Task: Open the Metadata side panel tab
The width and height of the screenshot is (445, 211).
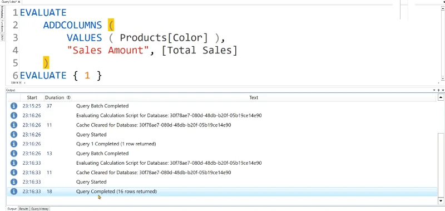Action: click(x=2, y=12)
